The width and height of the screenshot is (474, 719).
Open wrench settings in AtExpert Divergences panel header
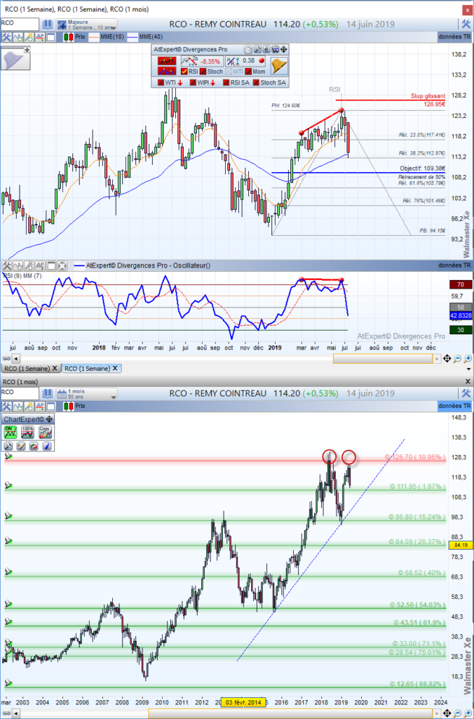[257, 50]
